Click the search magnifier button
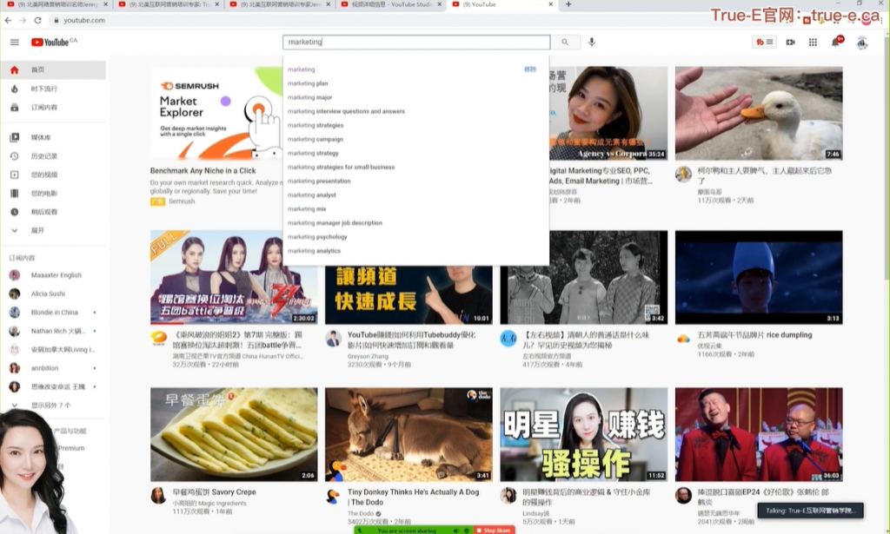The width and height of the screenshot is (890, 534). click(565, 42)
